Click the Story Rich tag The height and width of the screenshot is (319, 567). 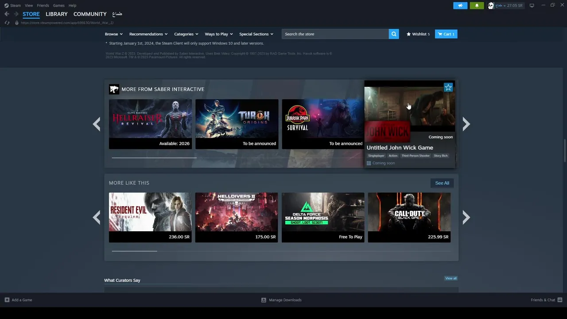441,156
